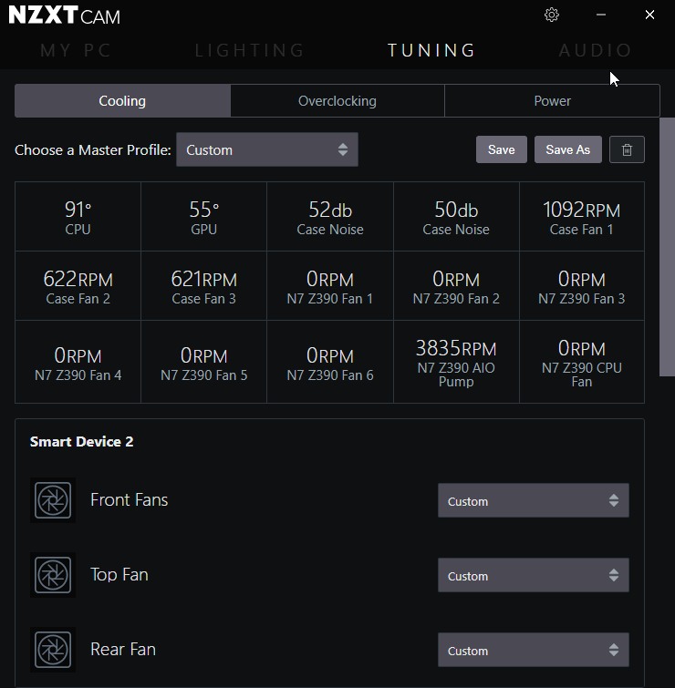Switch to the AUDIO tab
Viewport: 675px width, 688px height.
[x=595, y=50]
